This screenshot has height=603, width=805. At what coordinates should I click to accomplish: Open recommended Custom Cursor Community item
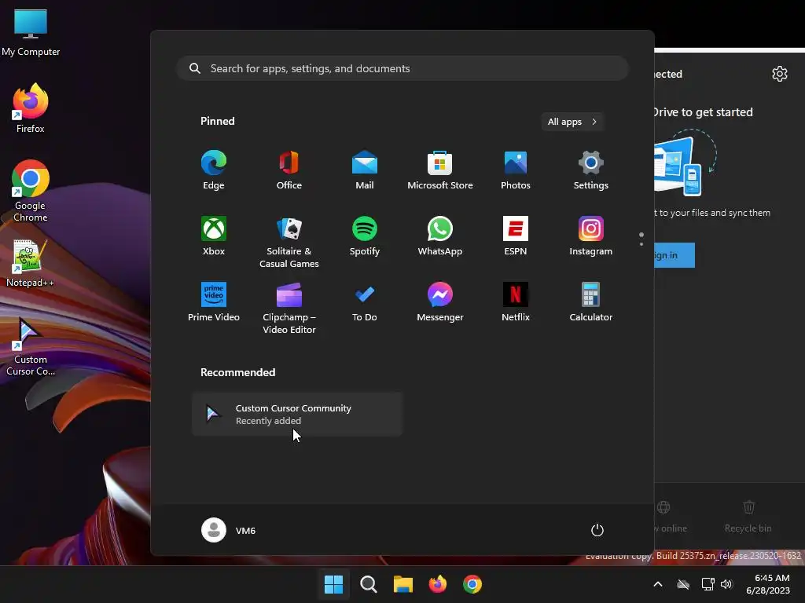click(297, 415)
